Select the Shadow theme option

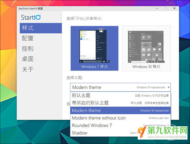pyautogui.click(x=120, y=133)
